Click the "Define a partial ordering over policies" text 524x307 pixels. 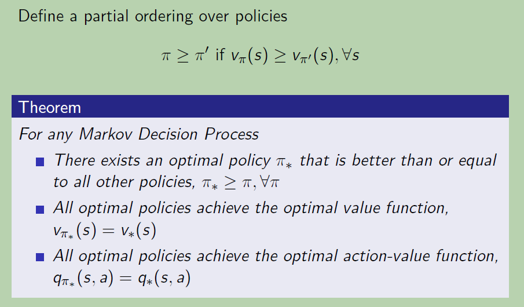[152, 16]
